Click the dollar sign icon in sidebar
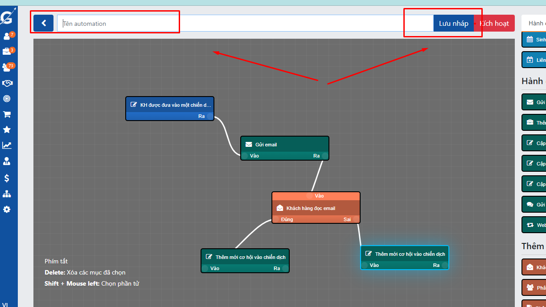Screen dimensions: 546x307 click(7, 178)
